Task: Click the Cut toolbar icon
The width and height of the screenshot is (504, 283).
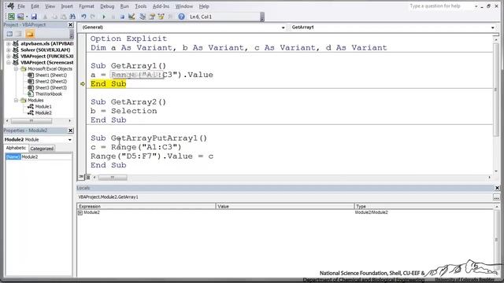Action: click(46, 17)
